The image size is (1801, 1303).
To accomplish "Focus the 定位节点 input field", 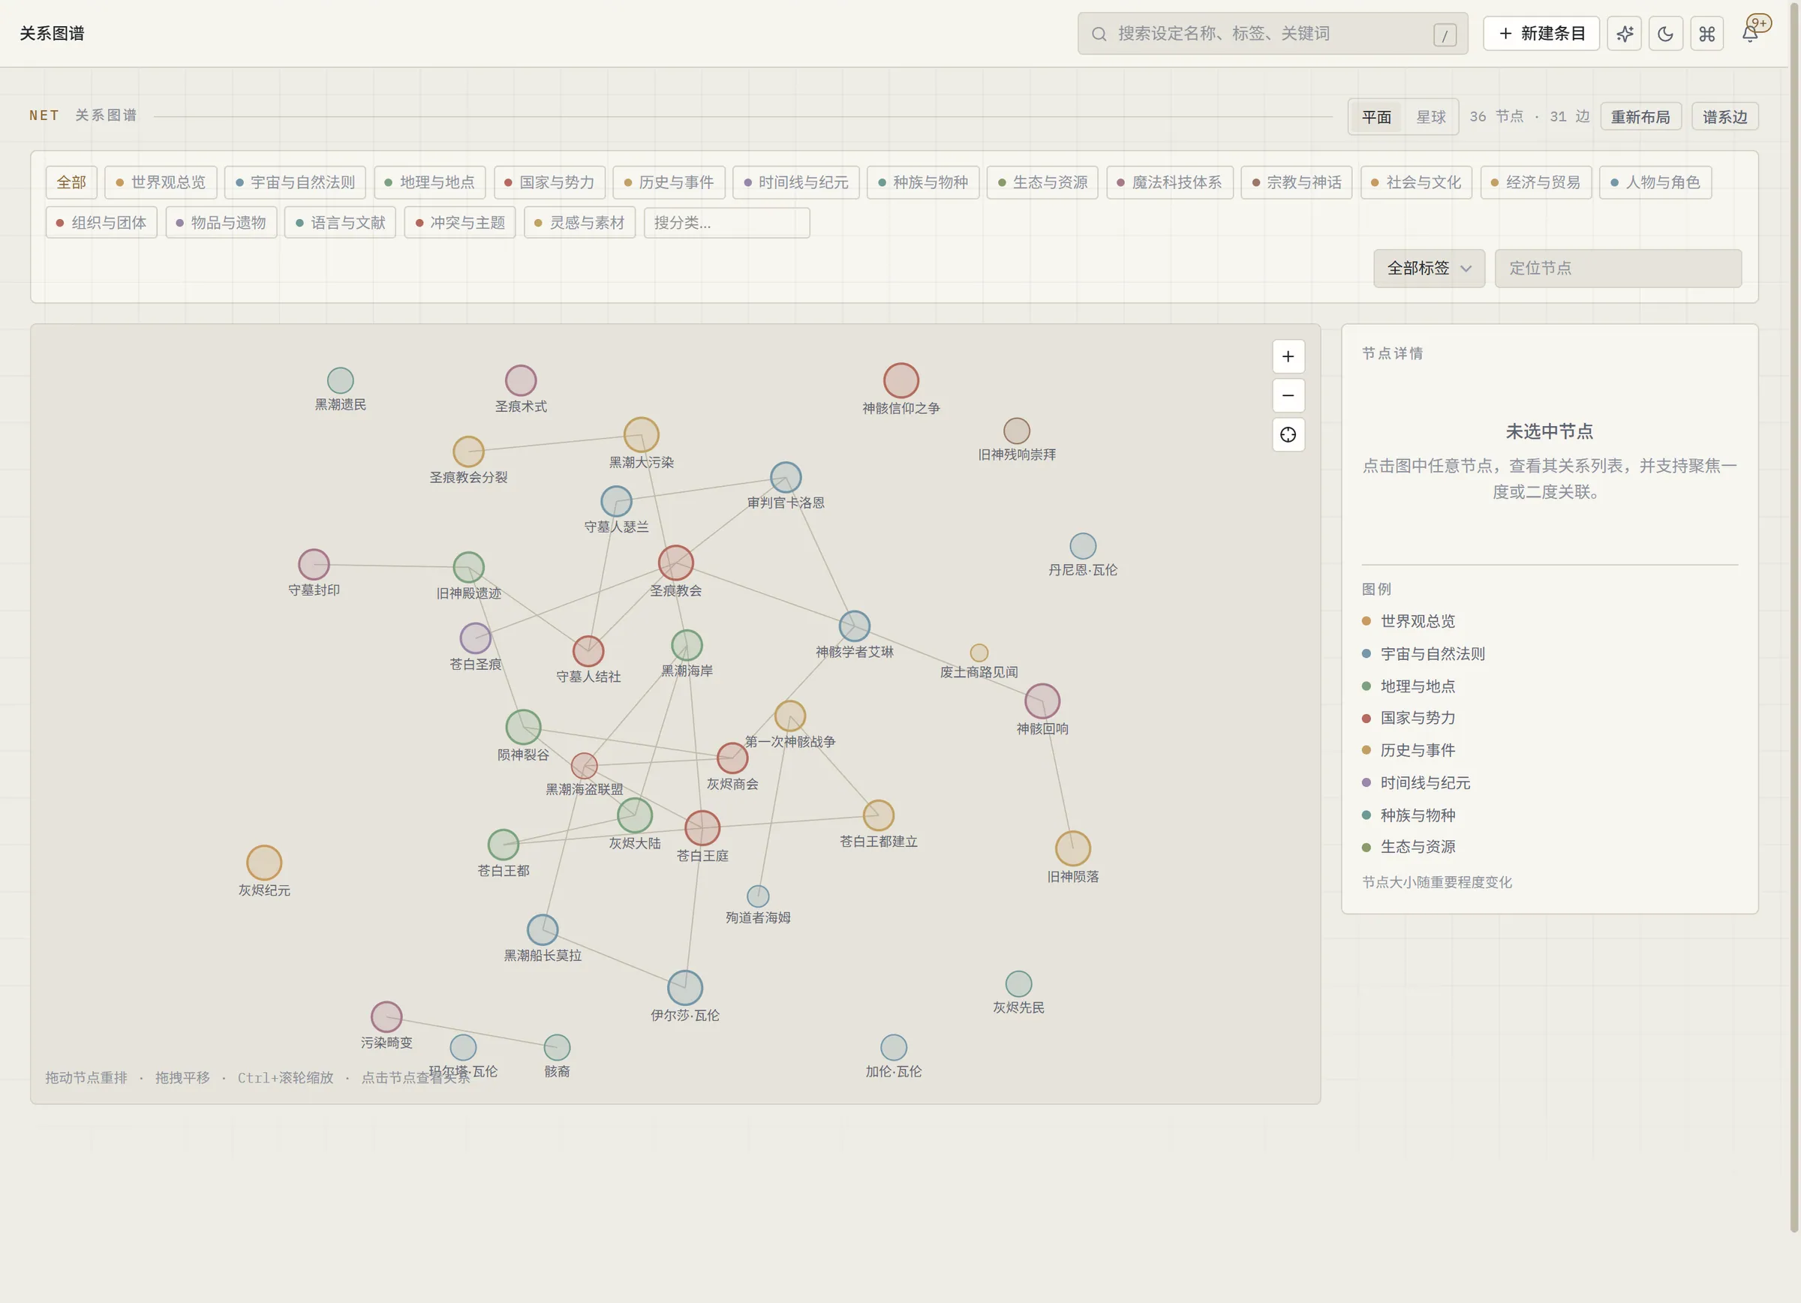I will tap(1619, 269).
